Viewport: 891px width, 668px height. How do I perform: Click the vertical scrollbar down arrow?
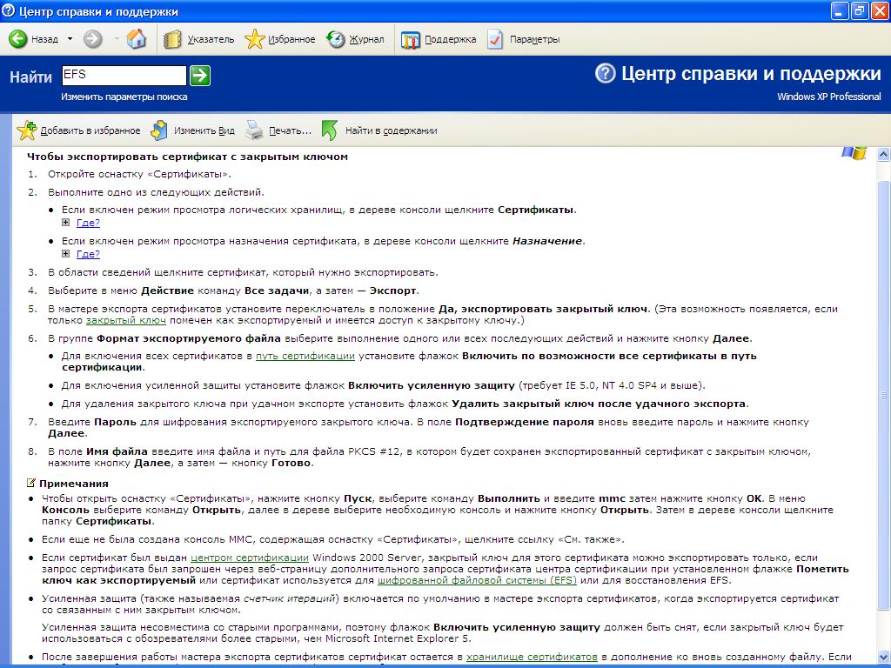(883, 660)
